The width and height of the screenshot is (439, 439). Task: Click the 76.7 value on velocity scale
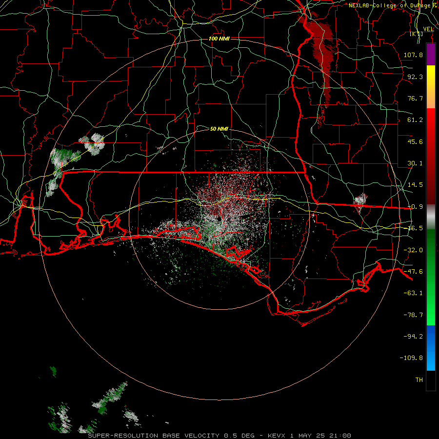click(x=415, y=98)
